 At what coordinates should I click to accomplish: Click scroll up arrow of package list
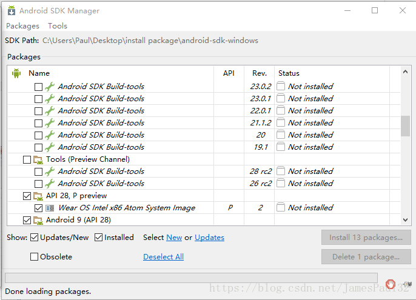click(405, 72)
